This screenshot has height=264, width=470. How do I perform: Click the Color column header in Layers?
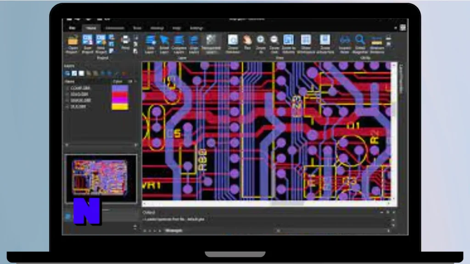pos(118,82)
